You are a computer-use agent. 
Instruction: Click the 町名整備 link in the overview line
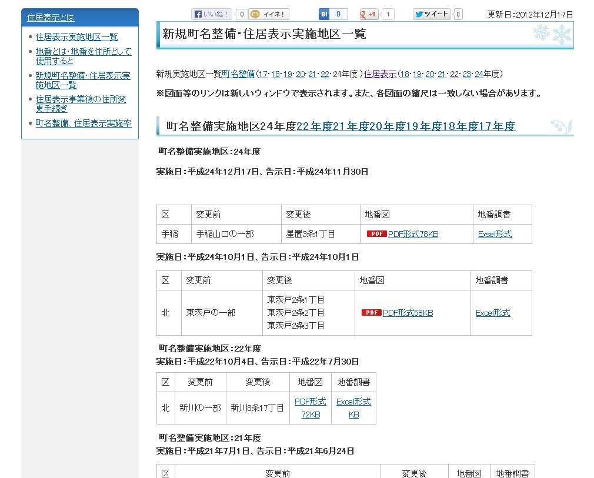point(238,74)
